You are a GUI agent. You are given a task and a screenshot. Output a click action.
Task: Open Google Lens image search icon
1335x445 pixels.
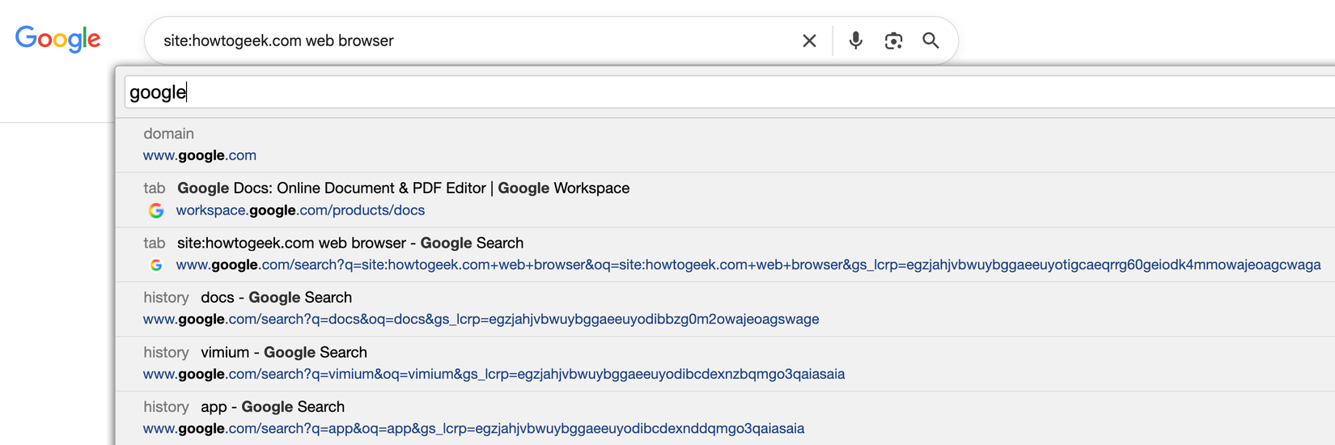pyautogui.click(x=893, y=40)
